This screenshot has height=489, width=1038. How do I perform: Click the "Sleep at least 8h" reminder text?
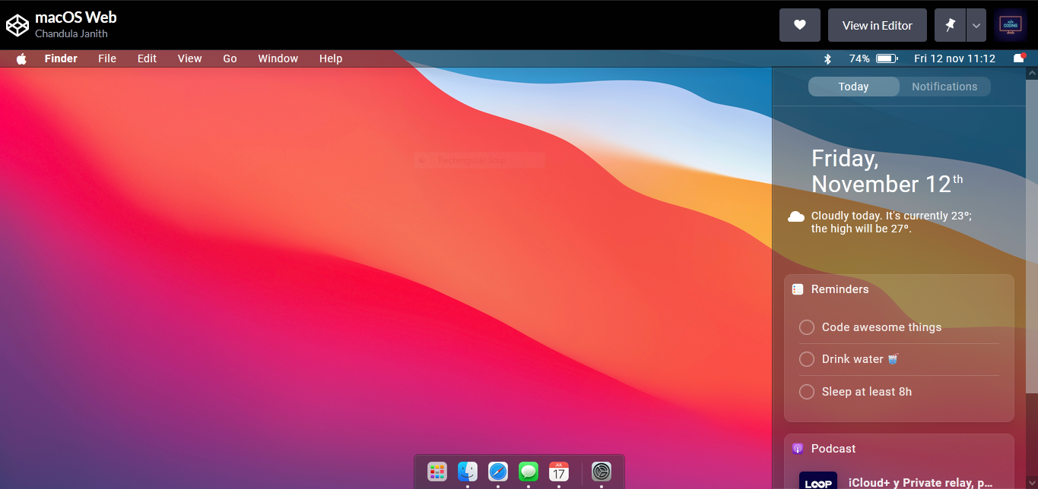coord(867,392)
